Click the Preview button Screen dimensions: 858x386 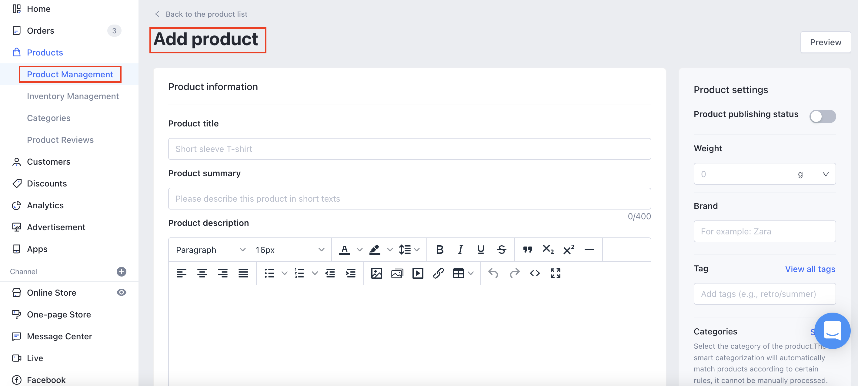coord(825,42)
